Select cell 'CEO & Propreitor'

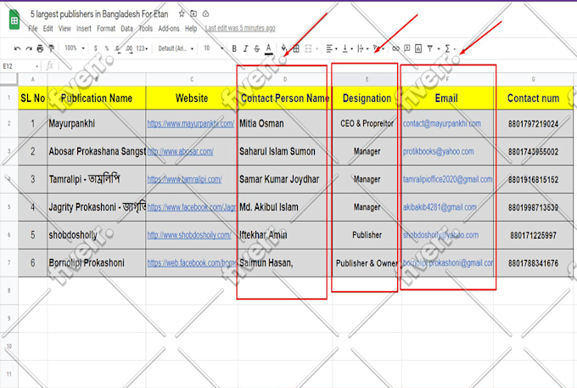[367, 124]
